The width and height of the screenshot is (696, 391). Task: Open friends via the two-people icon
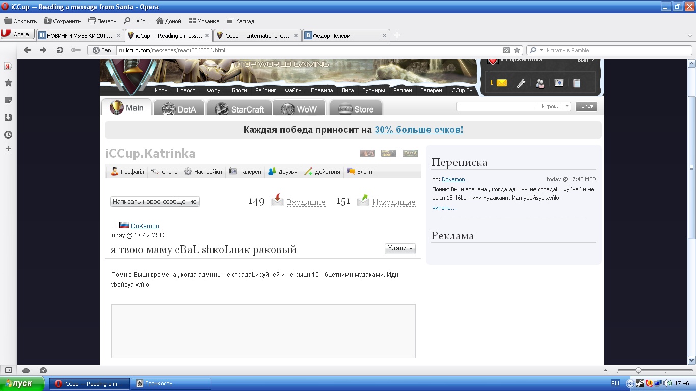[x=540, y=83]
